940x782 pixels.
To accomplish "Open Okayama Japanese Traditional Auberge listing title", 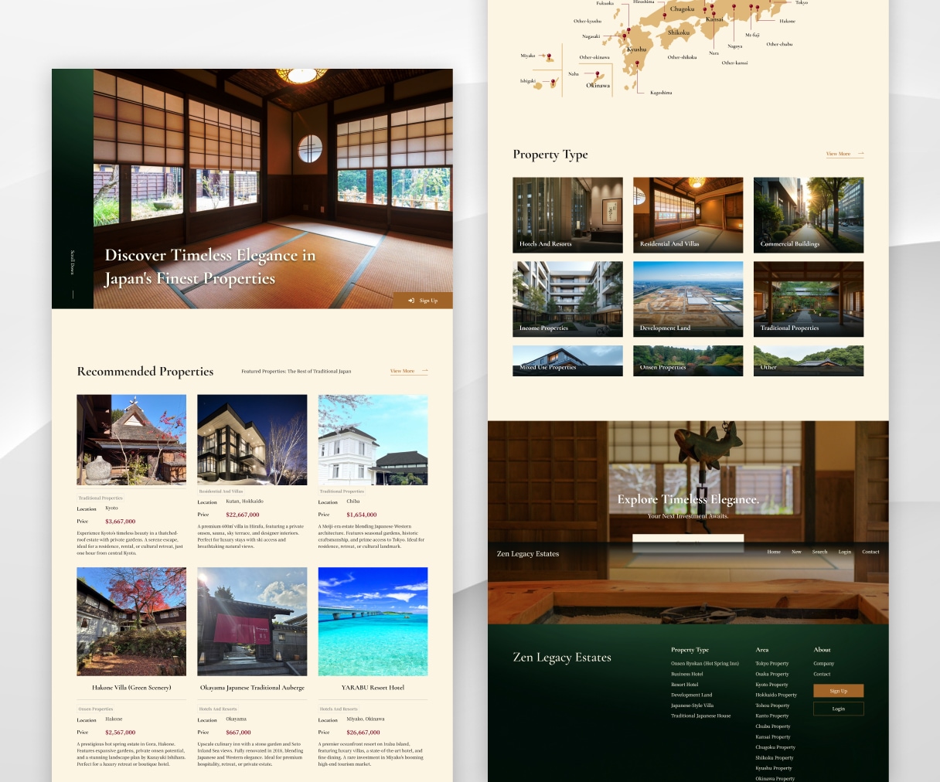I will pos(252,688).
